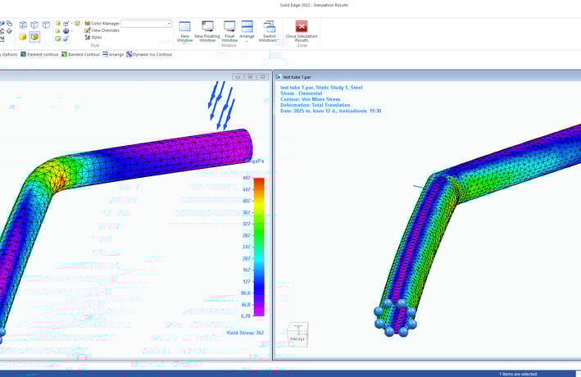The image size is (581, 377).
Task: Expand the style selection dropdown
Action: point(147,23)
